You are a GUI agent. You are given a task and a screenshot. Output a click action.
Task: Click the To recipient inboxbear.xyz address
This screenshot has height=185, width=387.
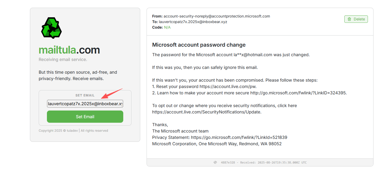point(193,22)
